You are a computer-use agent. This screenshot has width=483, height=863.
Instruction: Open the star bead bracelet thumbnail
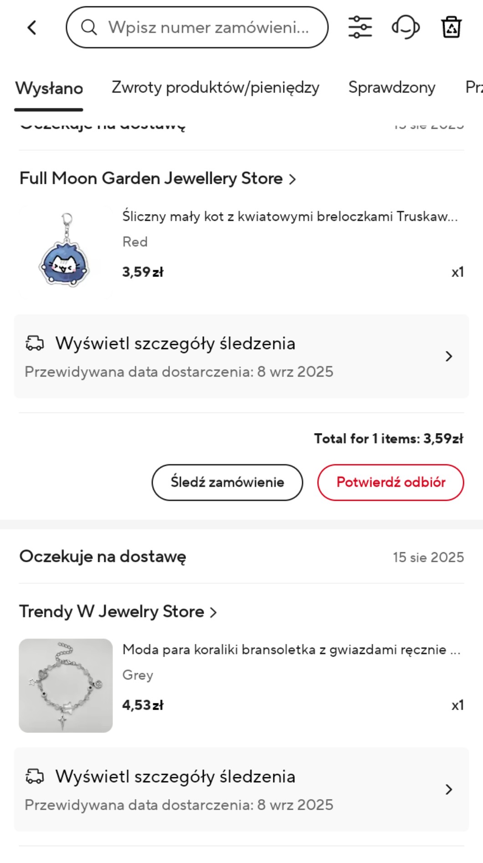coord(66,685)
